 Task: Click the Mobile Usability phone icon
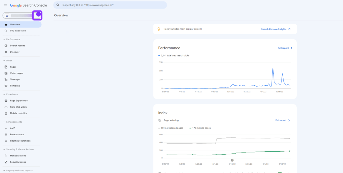[6, 113]
